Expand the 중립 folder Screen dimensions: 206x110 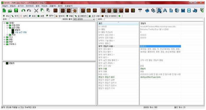(4, 39)
